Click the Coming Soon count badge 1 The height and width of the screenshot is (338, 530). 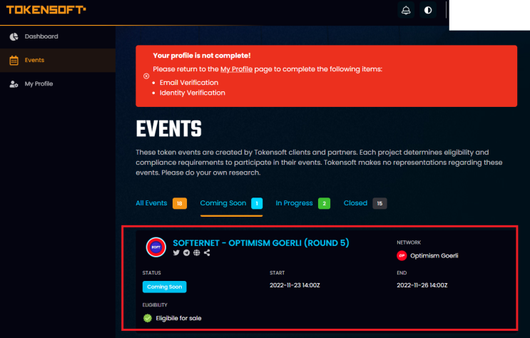coord(257,203)
